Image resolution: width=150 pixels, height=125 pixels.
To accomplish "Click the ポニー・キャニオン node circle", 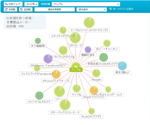I will (107, 43).
